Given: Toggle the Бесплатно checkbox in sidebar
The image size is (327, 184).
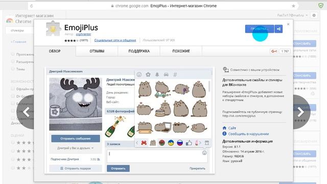Looking at the screenshot, I should point(13,103).
